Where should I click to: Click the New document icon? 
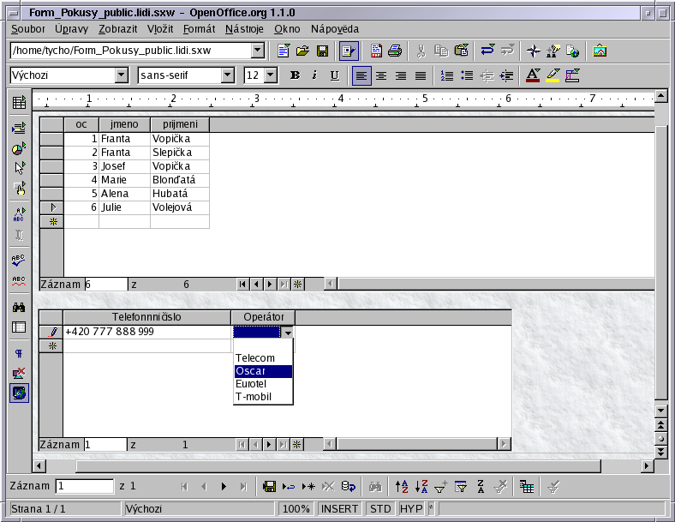click(x=284, y=51)
